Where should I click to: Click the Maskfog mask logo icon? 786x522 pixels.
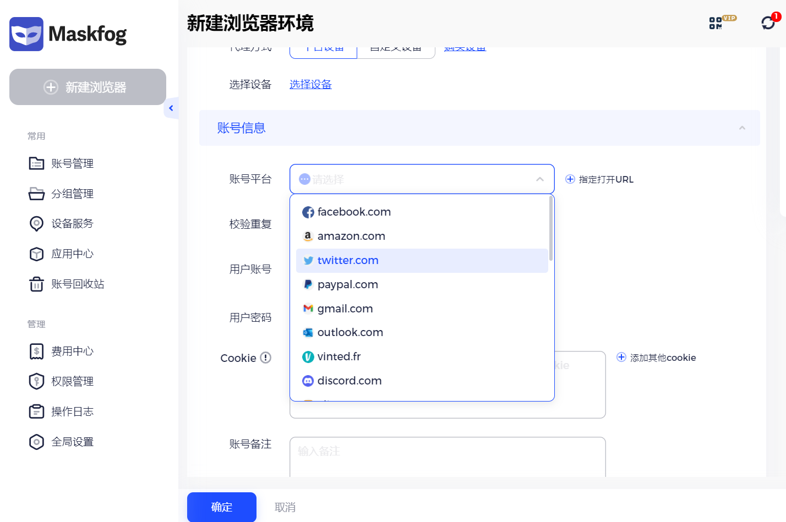pyautogui.click(x=26, y=34)
